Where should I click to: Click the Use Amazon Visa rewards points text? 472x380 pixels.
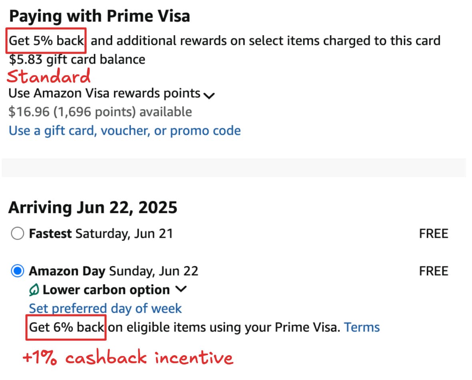tap(104, 93)
